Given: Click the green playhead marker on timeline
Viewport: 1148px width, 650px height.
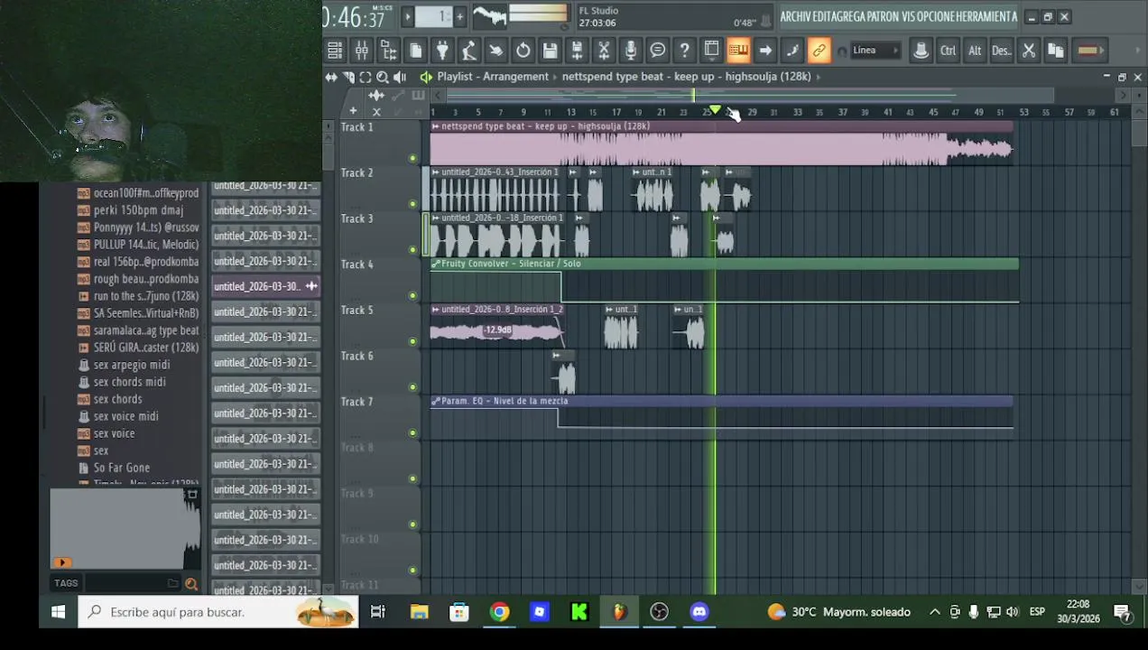Looking at the screenshot, I should (715, 110).
